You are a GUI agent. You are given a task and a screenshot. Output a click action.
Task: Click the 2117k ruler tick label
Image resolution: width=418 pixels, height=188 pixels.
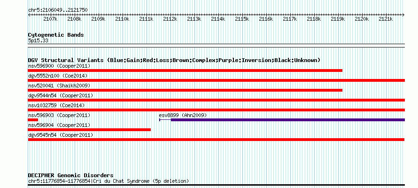[x=290, y=19]
